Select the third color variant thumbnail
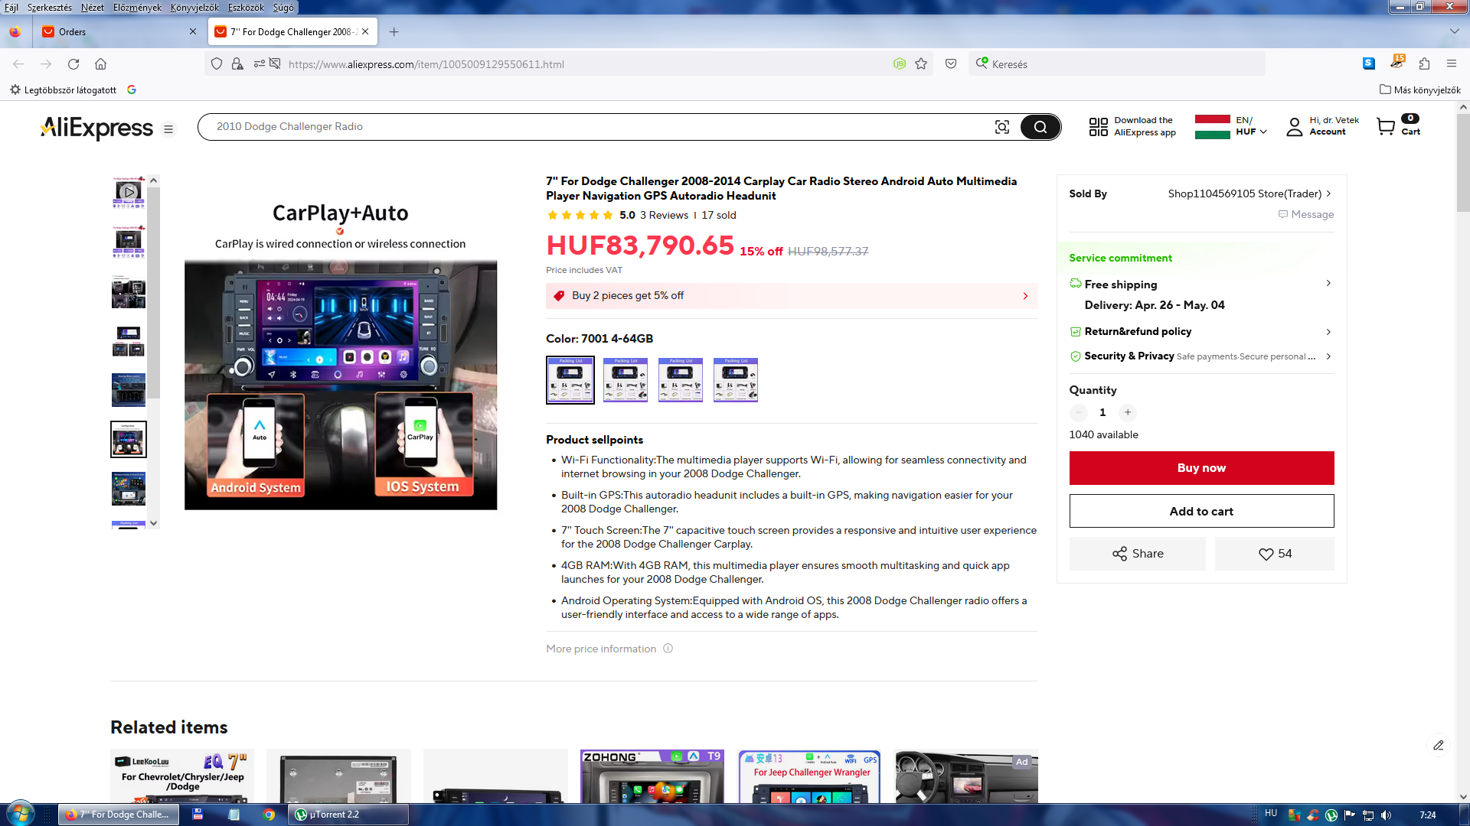 (680, 380)
